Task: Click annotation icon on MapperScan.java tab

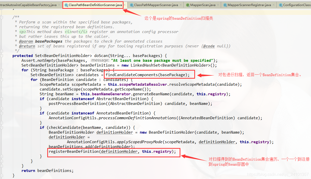Action: tap(188, 5)
